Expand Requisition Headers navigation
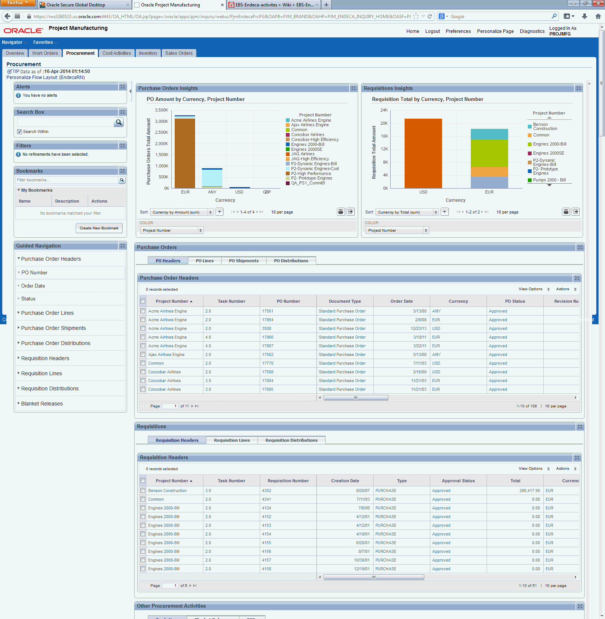 coord(45,358)
